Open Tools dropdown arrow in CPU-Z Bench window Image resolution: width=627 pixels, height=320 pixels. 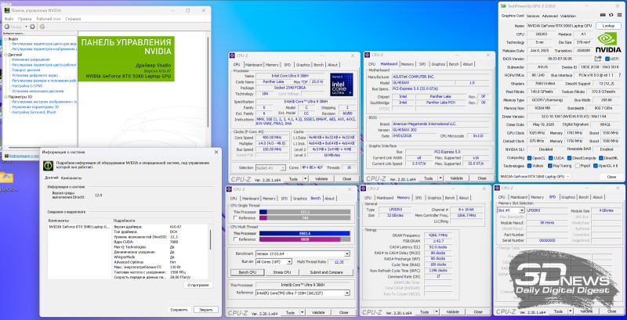[303, 312]
